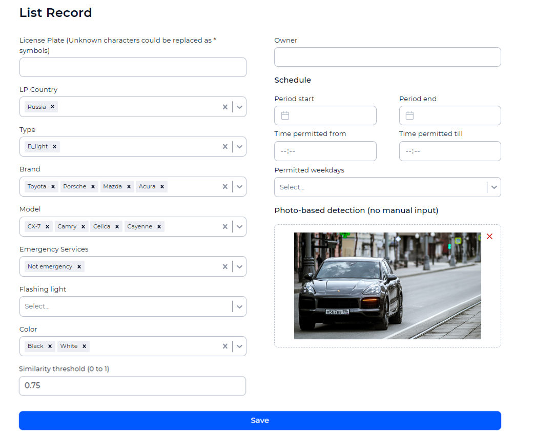Image resolution: width=535 pixels, height=445 pixels.
Task: Focus the Owner input field
Action: [x=387, y=57]
